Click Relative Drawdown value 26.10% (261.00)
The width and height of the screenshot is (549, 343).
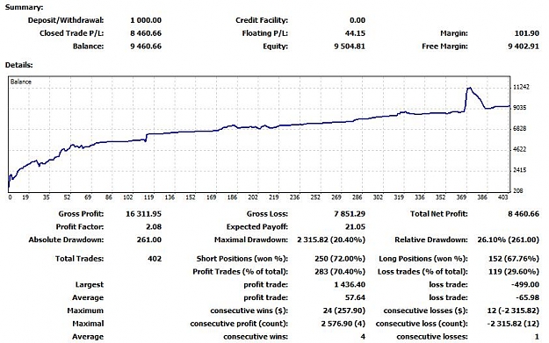point(509,239)
